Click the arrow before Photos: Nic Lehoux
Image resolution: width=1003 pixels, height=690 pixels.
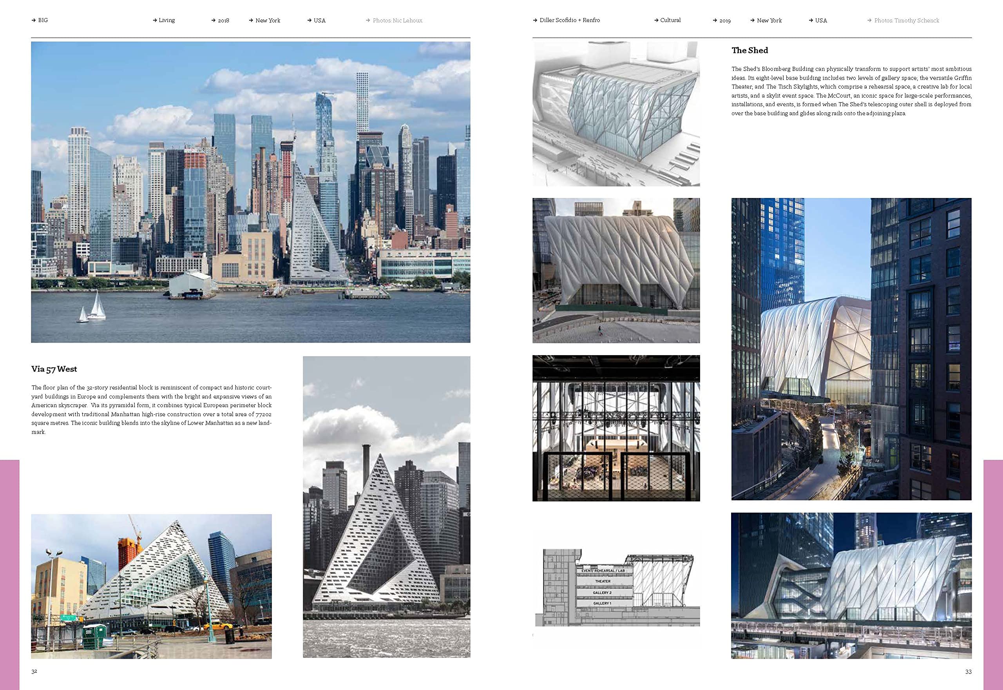pos(368,20)
